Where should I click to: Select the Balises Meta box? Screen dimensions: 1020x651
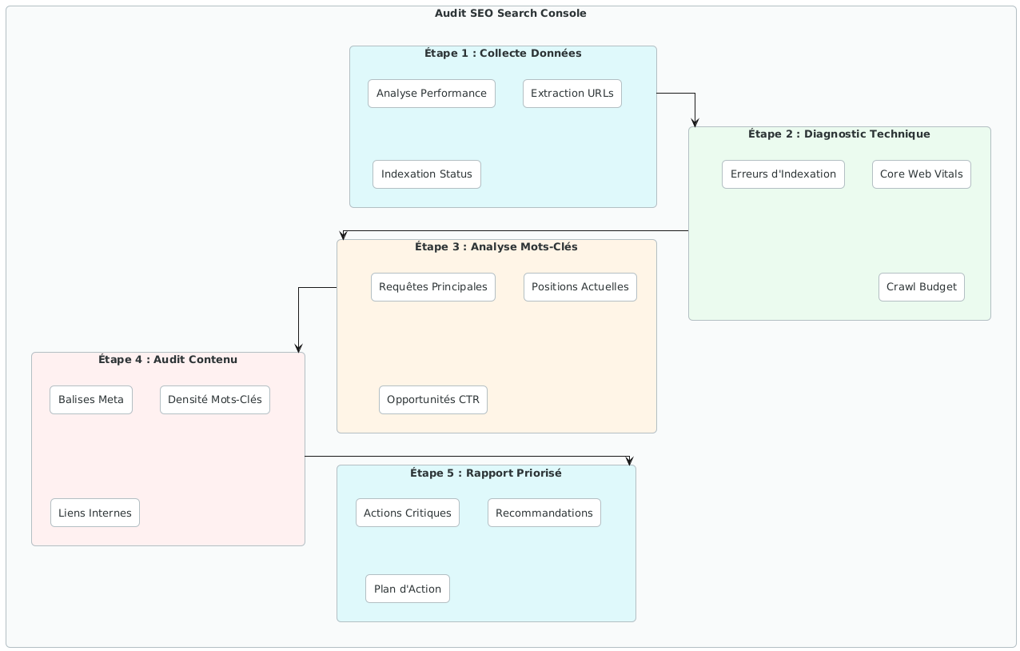coord(91,400)
